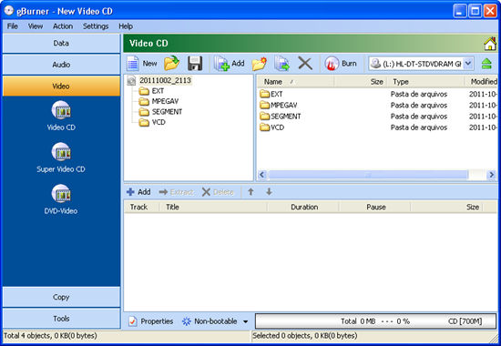Screen dimensions: 501x346
Task: Open the Help menu
Action: click(126, 26)
